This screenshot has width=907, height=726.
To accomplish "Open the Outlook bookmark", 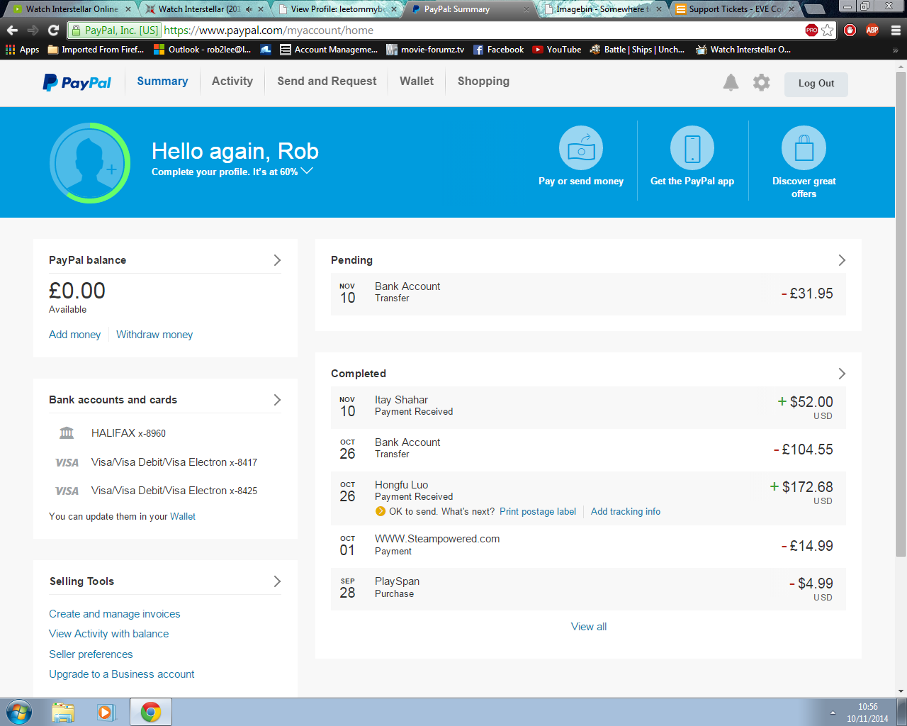I will 203,50.
